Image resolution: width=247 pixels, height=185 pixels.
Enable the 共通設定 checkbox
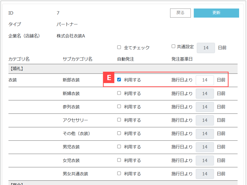tap(173, 47)
